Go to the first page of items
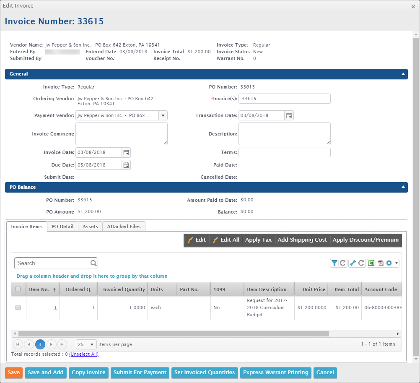 18,344
